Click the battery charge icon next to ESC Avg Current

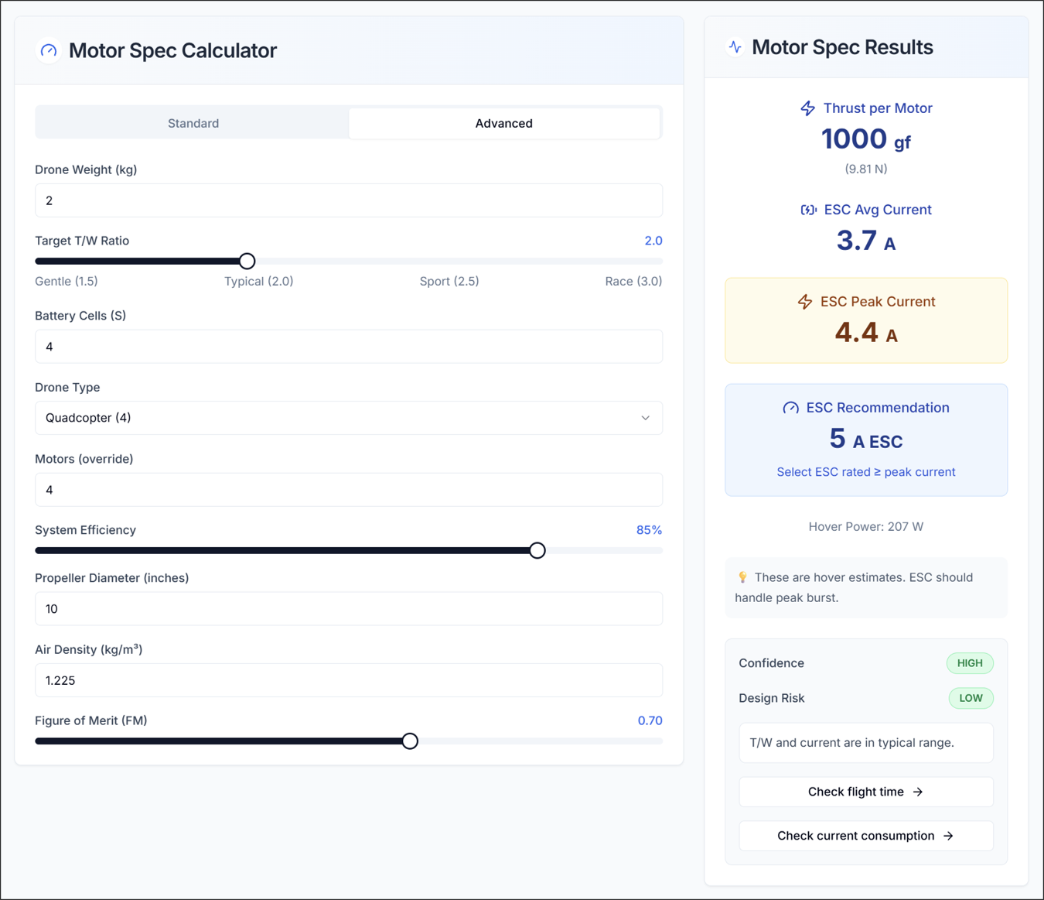(x=808, y=209)
